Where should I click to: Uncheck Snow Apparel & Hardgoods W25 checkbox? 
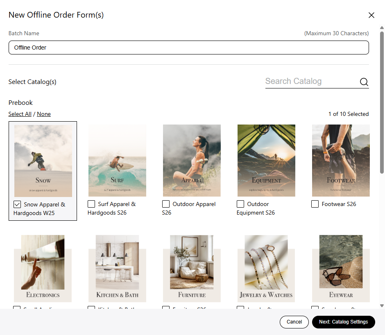coord(17,204)
